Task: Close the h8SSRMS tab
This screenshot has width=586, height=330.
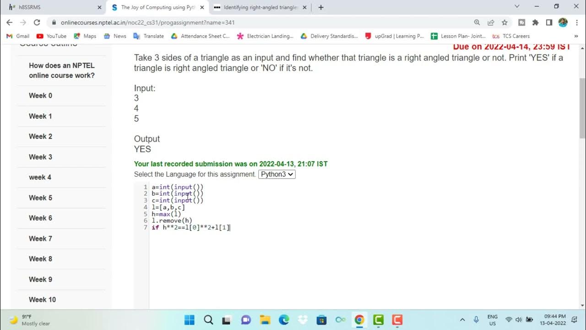Action: pyautogui.click(x=100, y=7)
